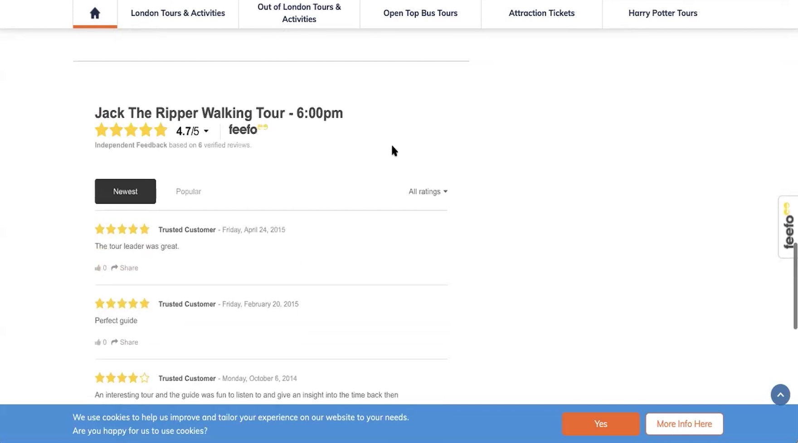Select the Newest reviews tab
The image size is (798, 443).
pyautogui.click(x=125, y=191)
